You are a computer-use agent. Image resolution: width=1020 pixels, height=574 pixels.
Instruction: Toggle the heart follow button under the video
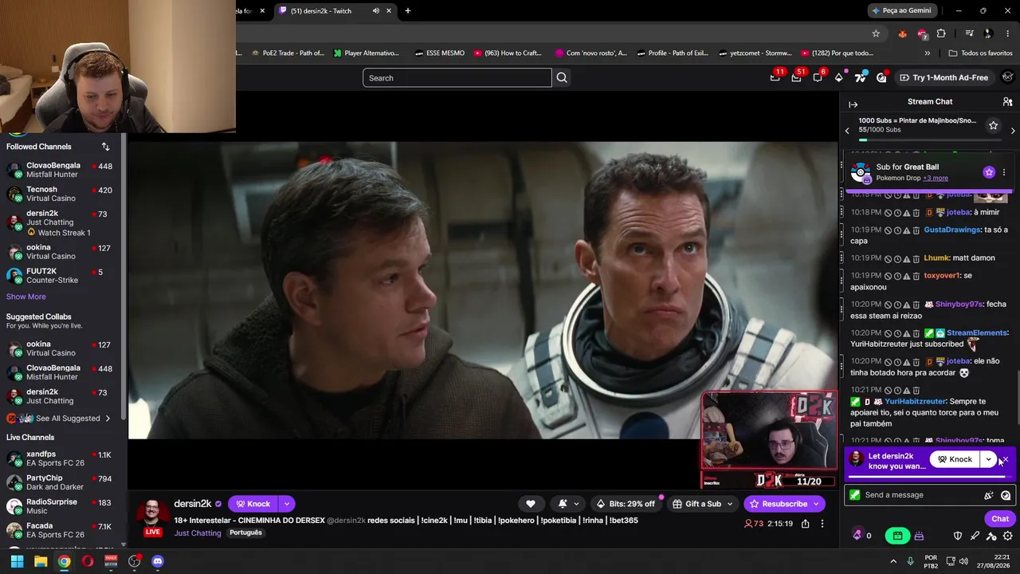click(x=531, y=504)
